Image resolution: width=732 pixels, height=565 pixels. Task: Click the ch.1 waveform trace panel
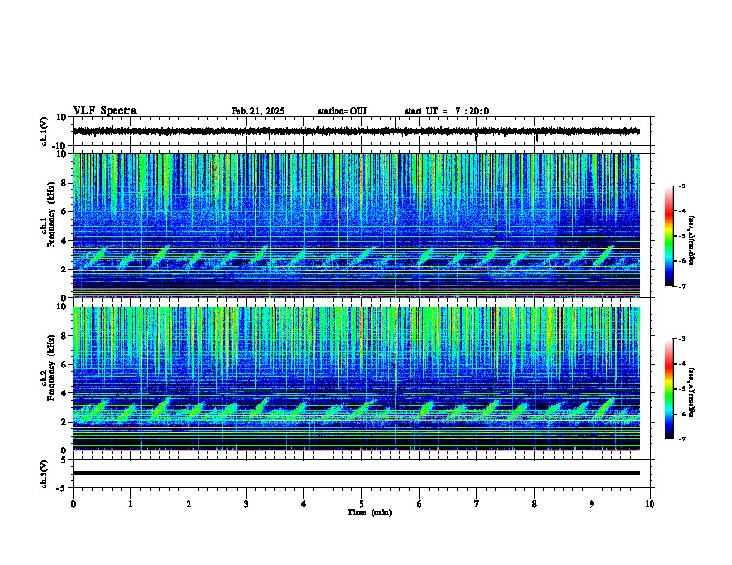pyautogui.click(x=363, y=131)
